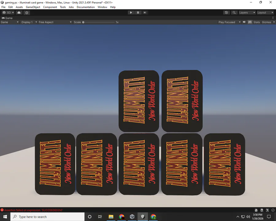Open the Play Focused dropdown
The height and width of the screenshot is (221, 276).
(x=229, y=22)
